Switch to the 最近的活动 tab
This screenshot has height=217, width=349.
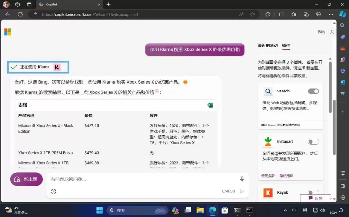click(x=268, y=46)
